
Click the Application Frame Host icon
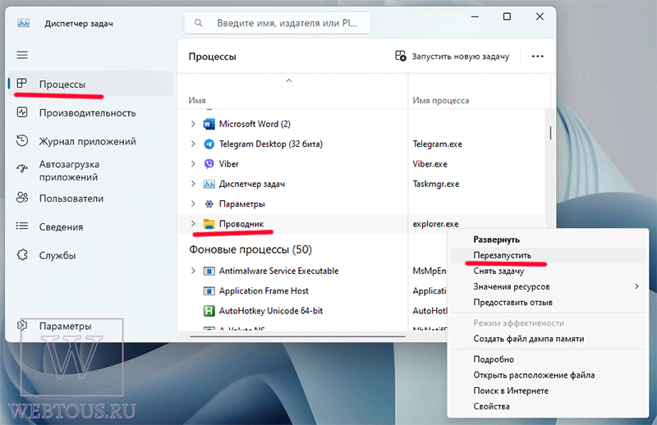click(x=209, y=291)
